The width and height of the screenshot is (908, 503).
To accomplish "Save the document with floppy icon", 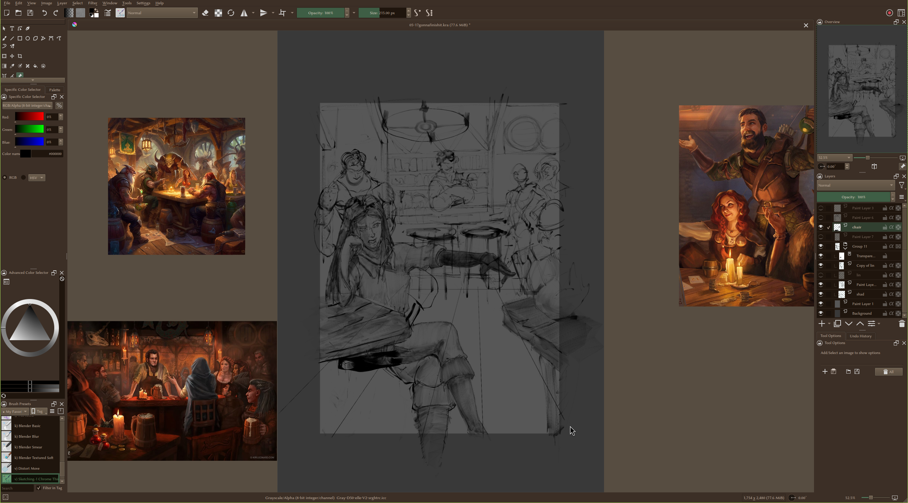I will (30, 13).
